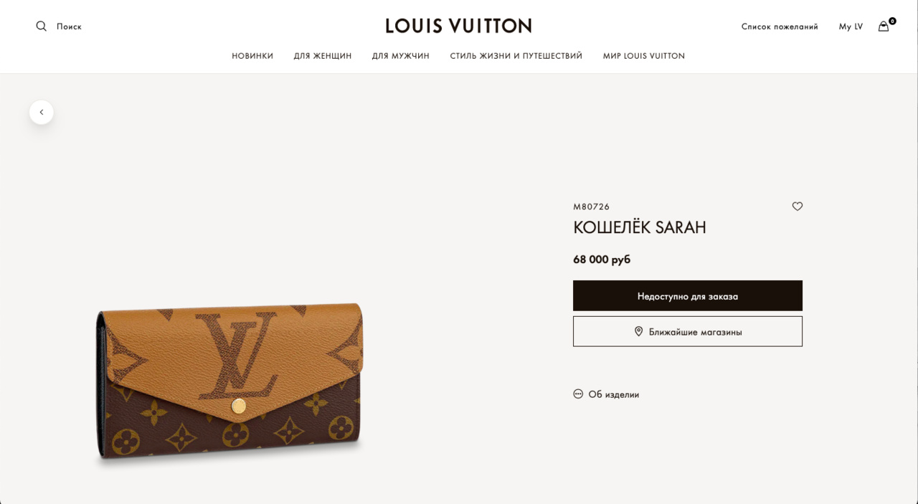Open the Louis Vuitton logo home link

(459, 26)
